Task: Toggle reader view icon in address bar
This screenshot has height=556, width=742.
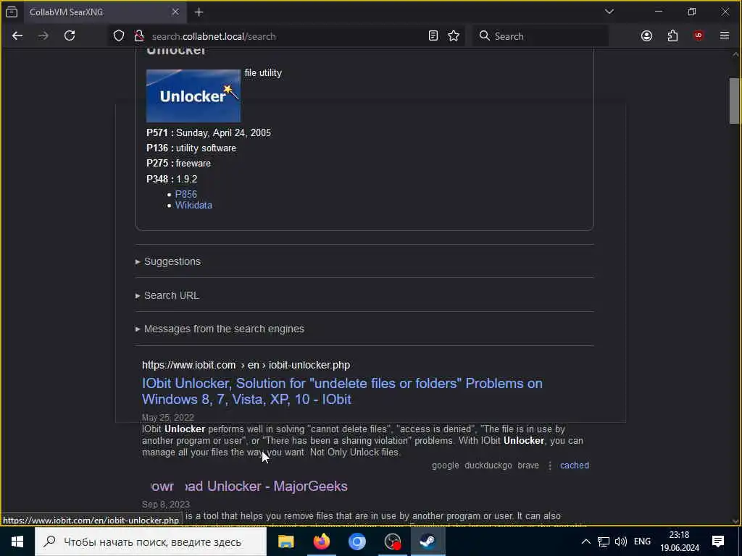Action: coord(433,36)
